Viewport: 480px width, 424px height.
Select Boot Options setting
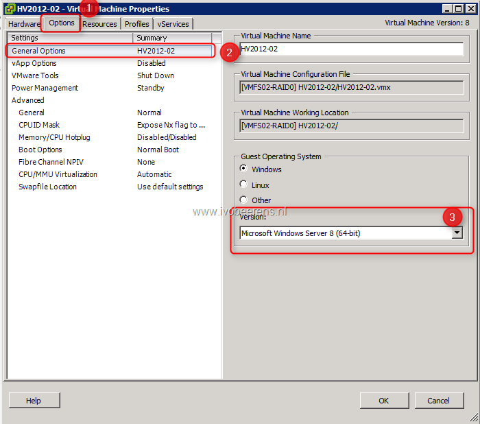tap(40, 150)
